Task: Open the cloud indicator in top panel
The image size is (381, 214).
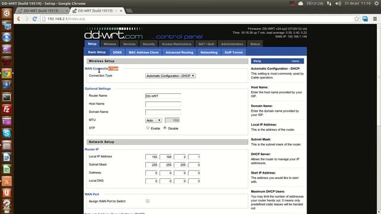Action: (301, 4)
